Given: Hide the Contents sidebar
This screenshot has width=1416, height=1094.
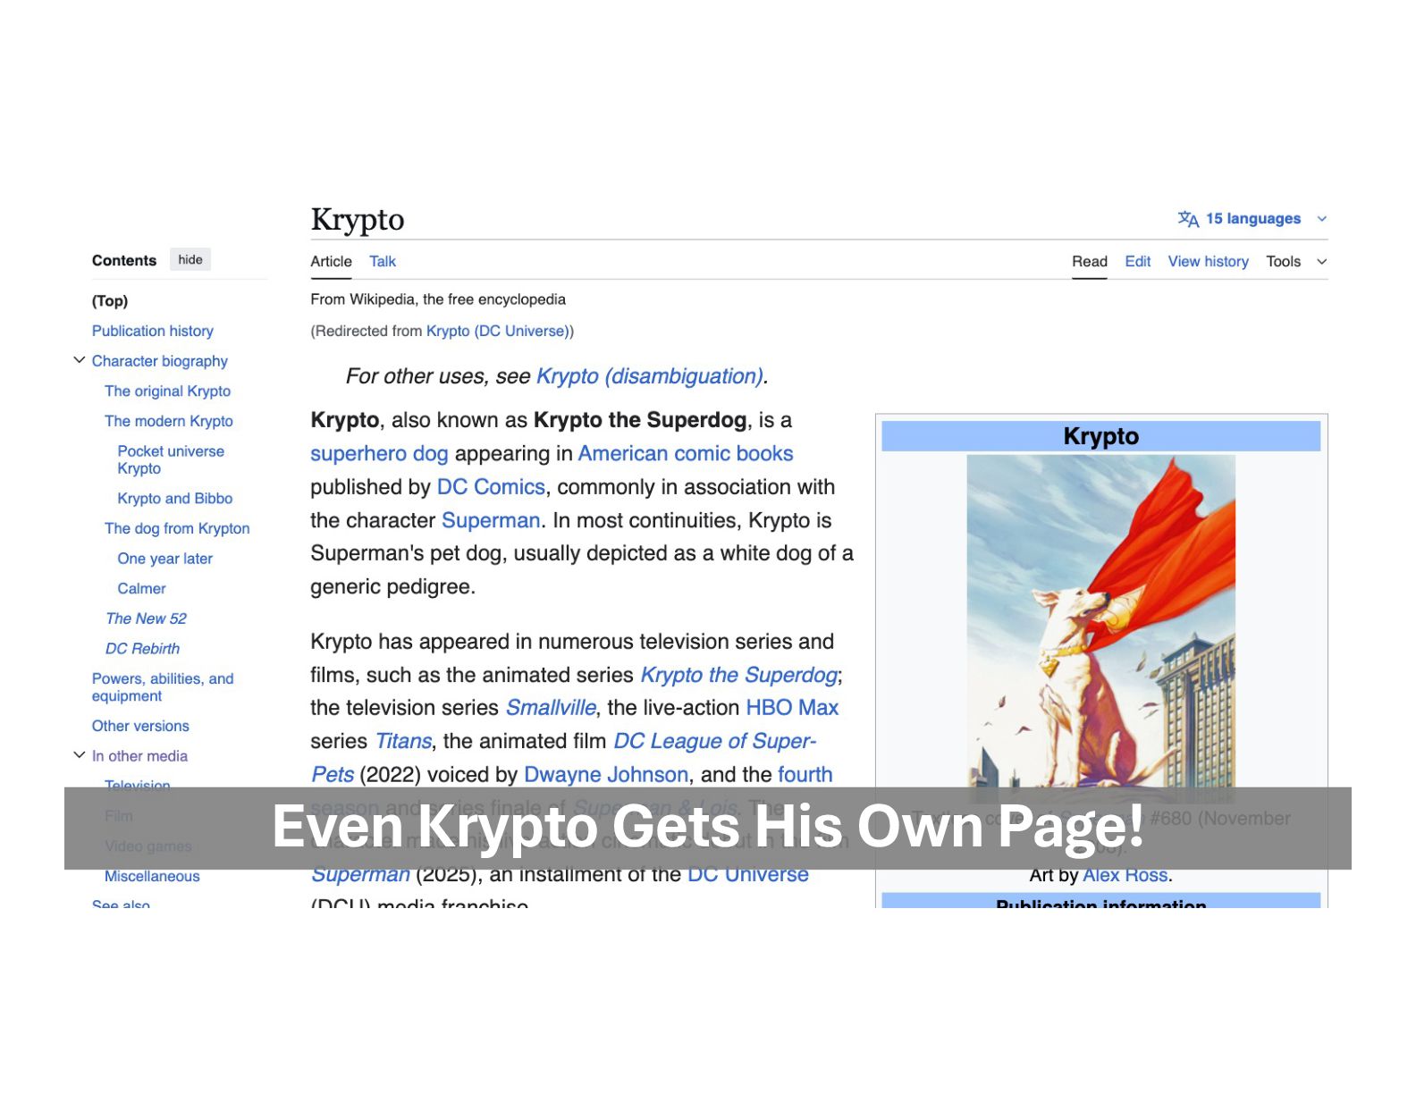Looking at the screenshot, I should click(x=190, y=260).
